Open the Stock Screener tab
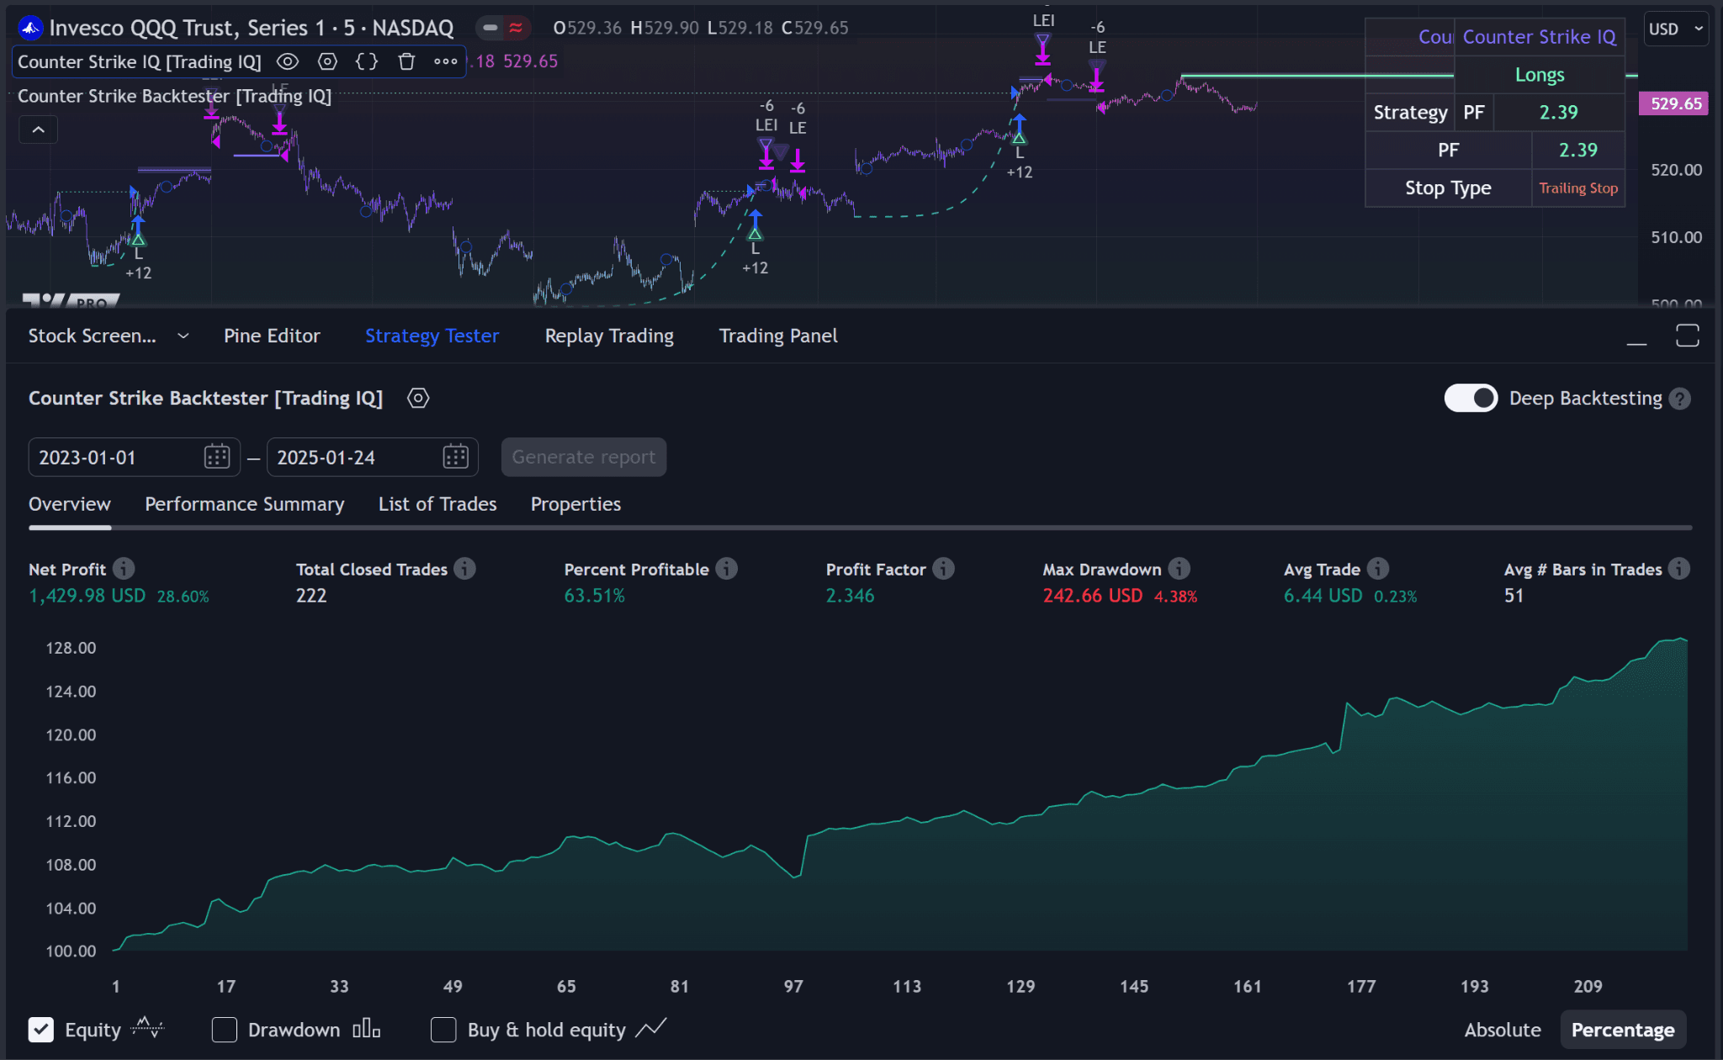Viewport: 1723px width, 1060px height. click(x=92, y=336)
